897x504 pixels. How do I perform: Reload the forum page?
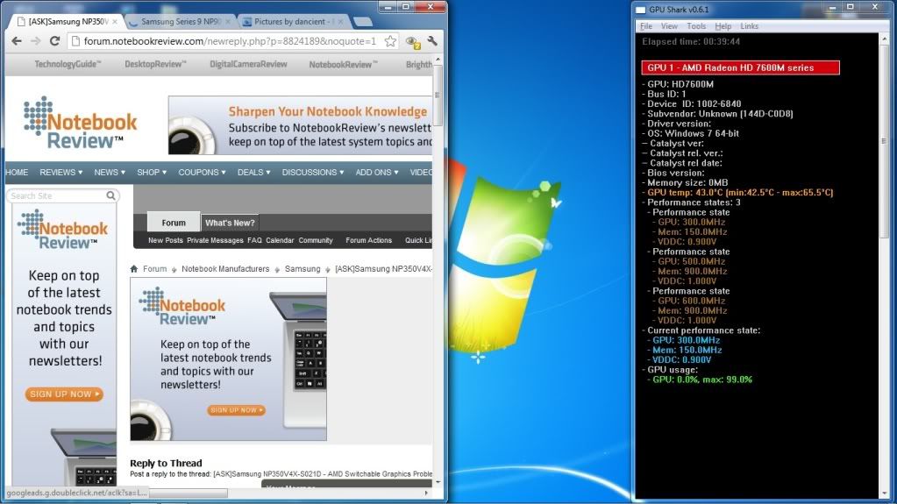[54, 41]
